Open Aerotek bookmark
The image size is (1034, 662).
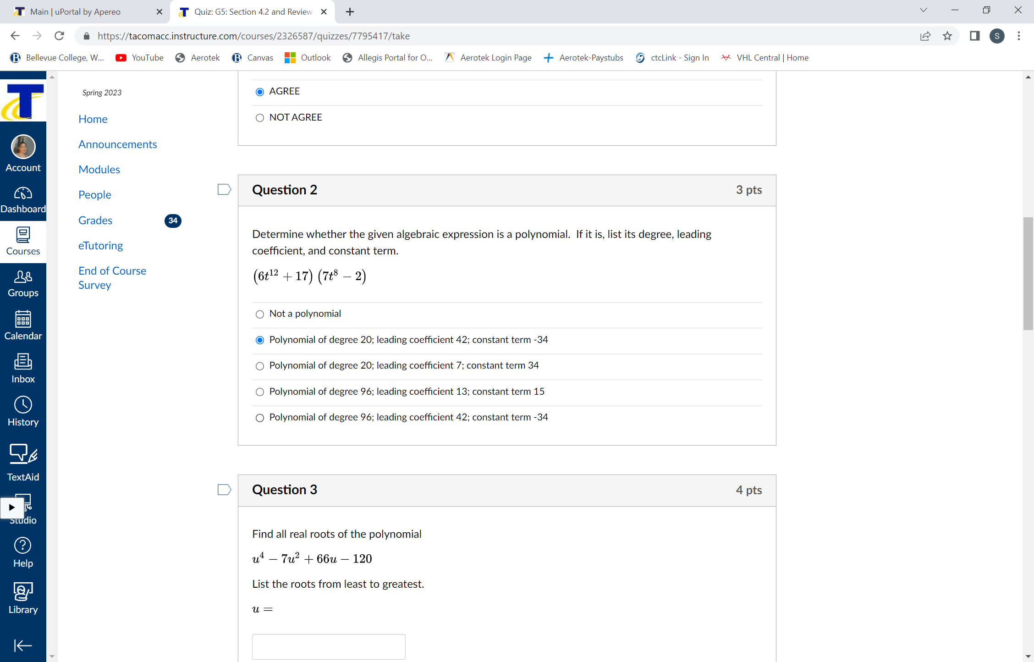[198, 57]
